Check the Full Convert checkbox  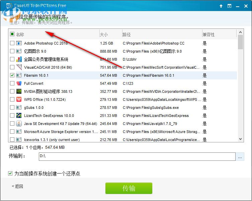click(x=12, y=83)
